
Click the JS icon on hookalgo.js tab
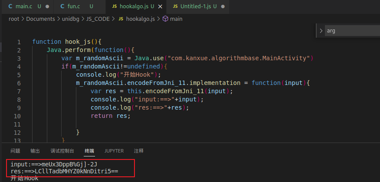pyautogui.click(x=114, y=6)
